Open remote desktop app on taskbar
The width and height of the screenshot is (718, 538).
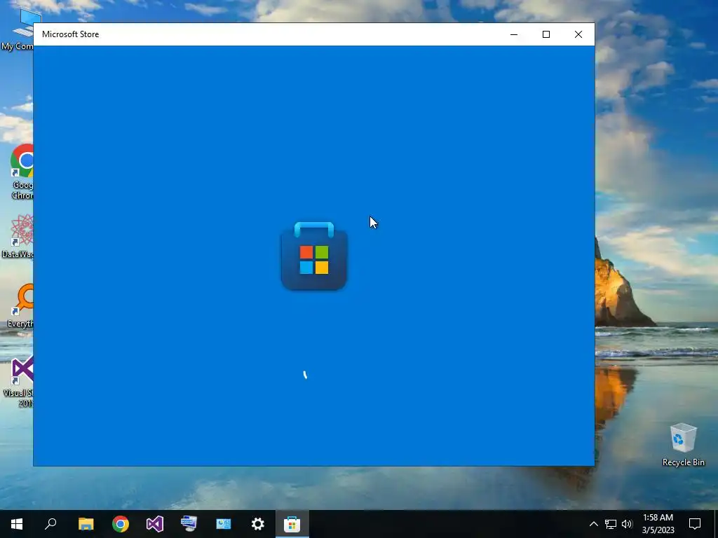pos(189,524)
